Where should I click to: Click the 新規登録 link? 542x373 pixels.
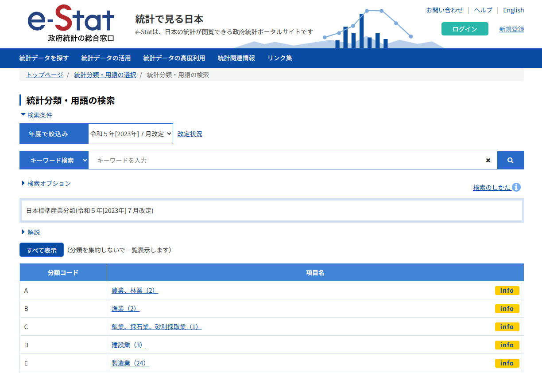[511, 29]
